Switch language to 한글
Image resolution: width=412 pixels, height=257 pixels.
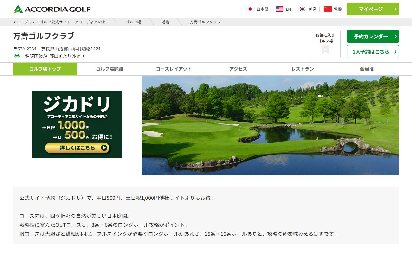(x=313, y=9)
